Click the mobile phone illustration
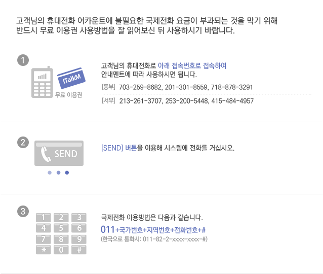Viewport: 323px width, 274px height. [x=42, y=82]
